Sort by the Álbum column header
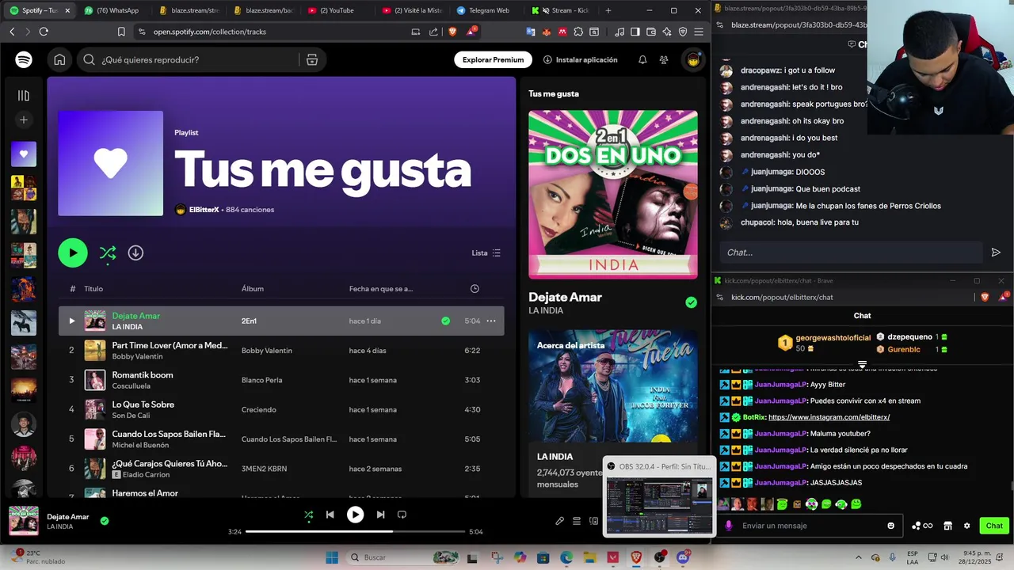 pyautogui.click(x=253, y=288)
